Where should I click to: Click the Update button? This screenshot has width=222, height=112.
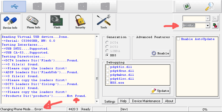[160, 91]
